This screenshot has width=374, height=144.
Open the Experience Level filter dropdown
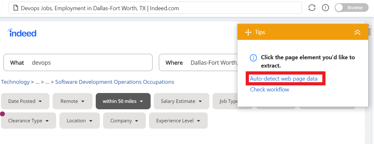coord(178,121)
